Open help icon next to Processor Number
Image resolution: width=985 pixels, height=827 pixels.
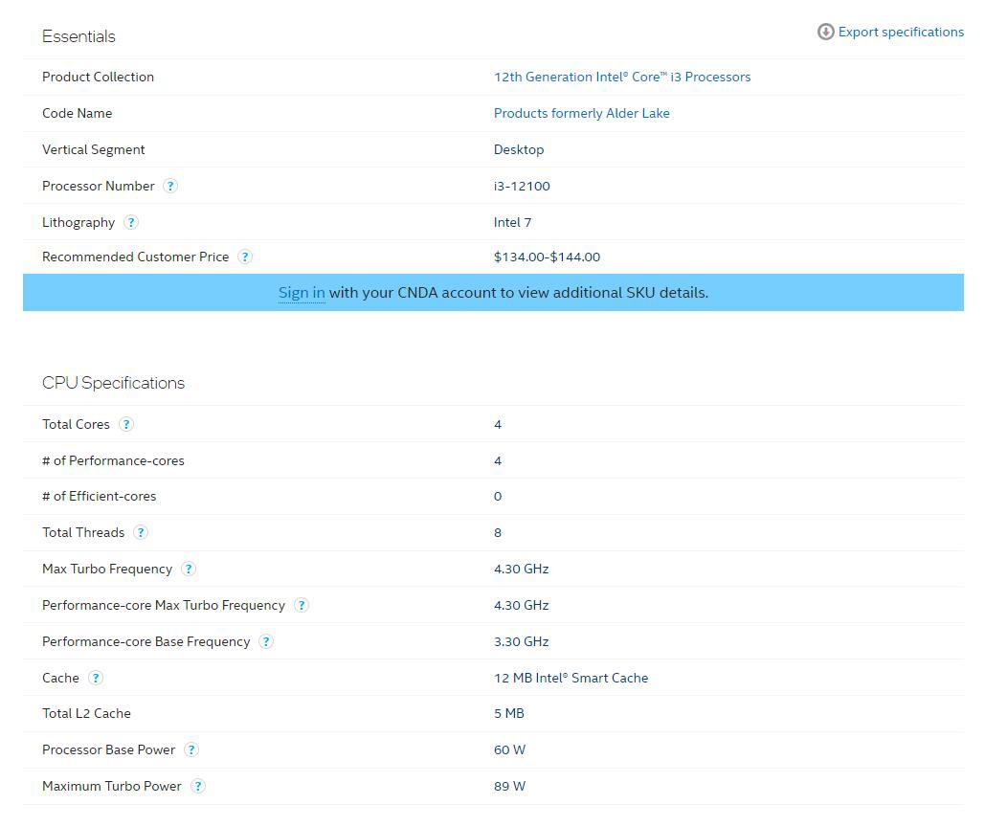pos(170,186)
